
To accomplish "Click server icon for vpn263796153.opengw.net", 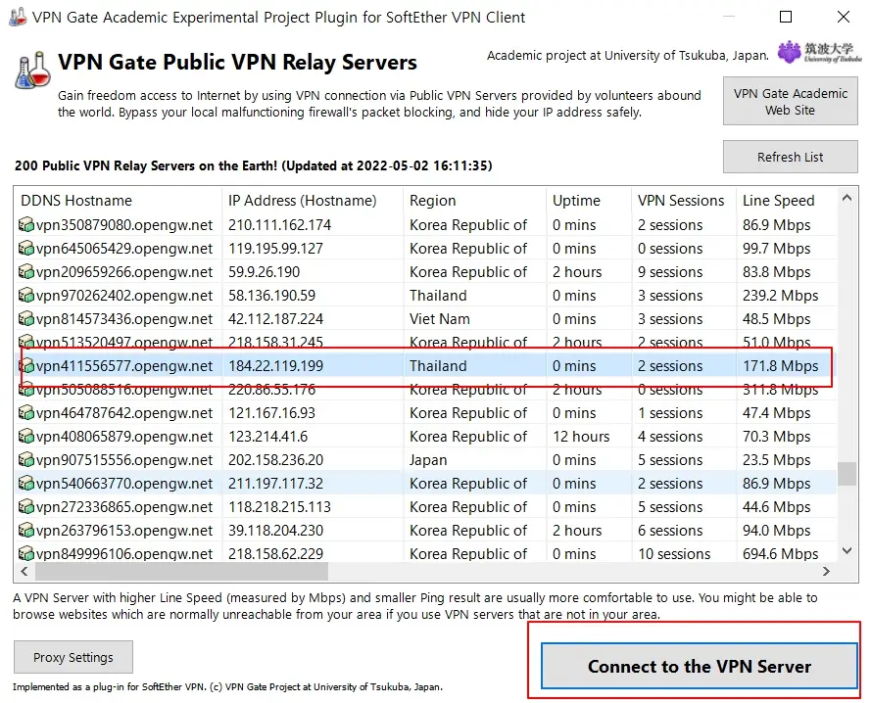I will tap(26, 531).
